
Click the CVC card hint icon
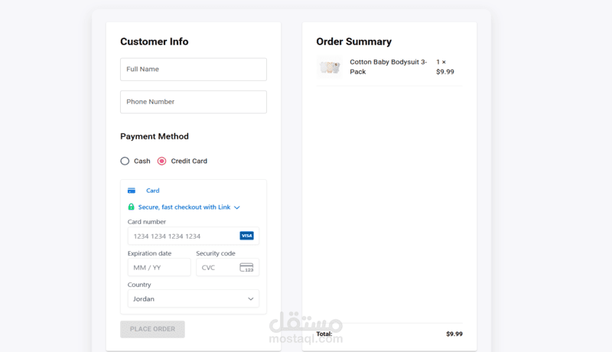[246, 267]
